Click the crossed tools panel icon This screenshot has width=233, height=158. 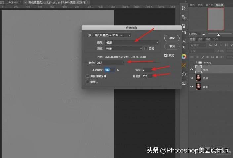click(184, 65)
